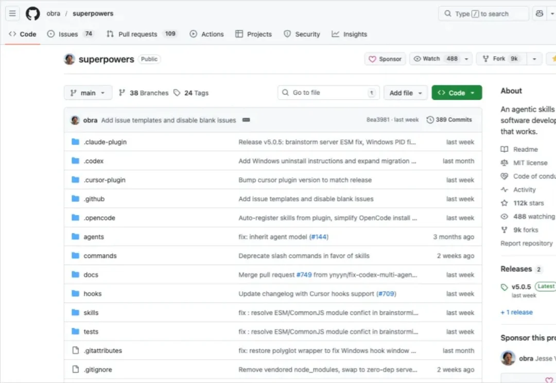Expand the Add file dropdown
The image size is (556, 383).
pyautogui.click(x=406, y=93)
